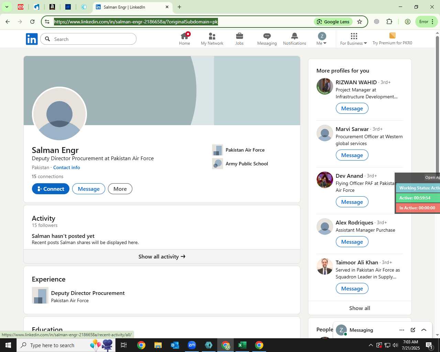Viewport: 440px width, 352px height.
Task: Go to Home in LinkedIn navigation
Action: click(x=185, y=39)
